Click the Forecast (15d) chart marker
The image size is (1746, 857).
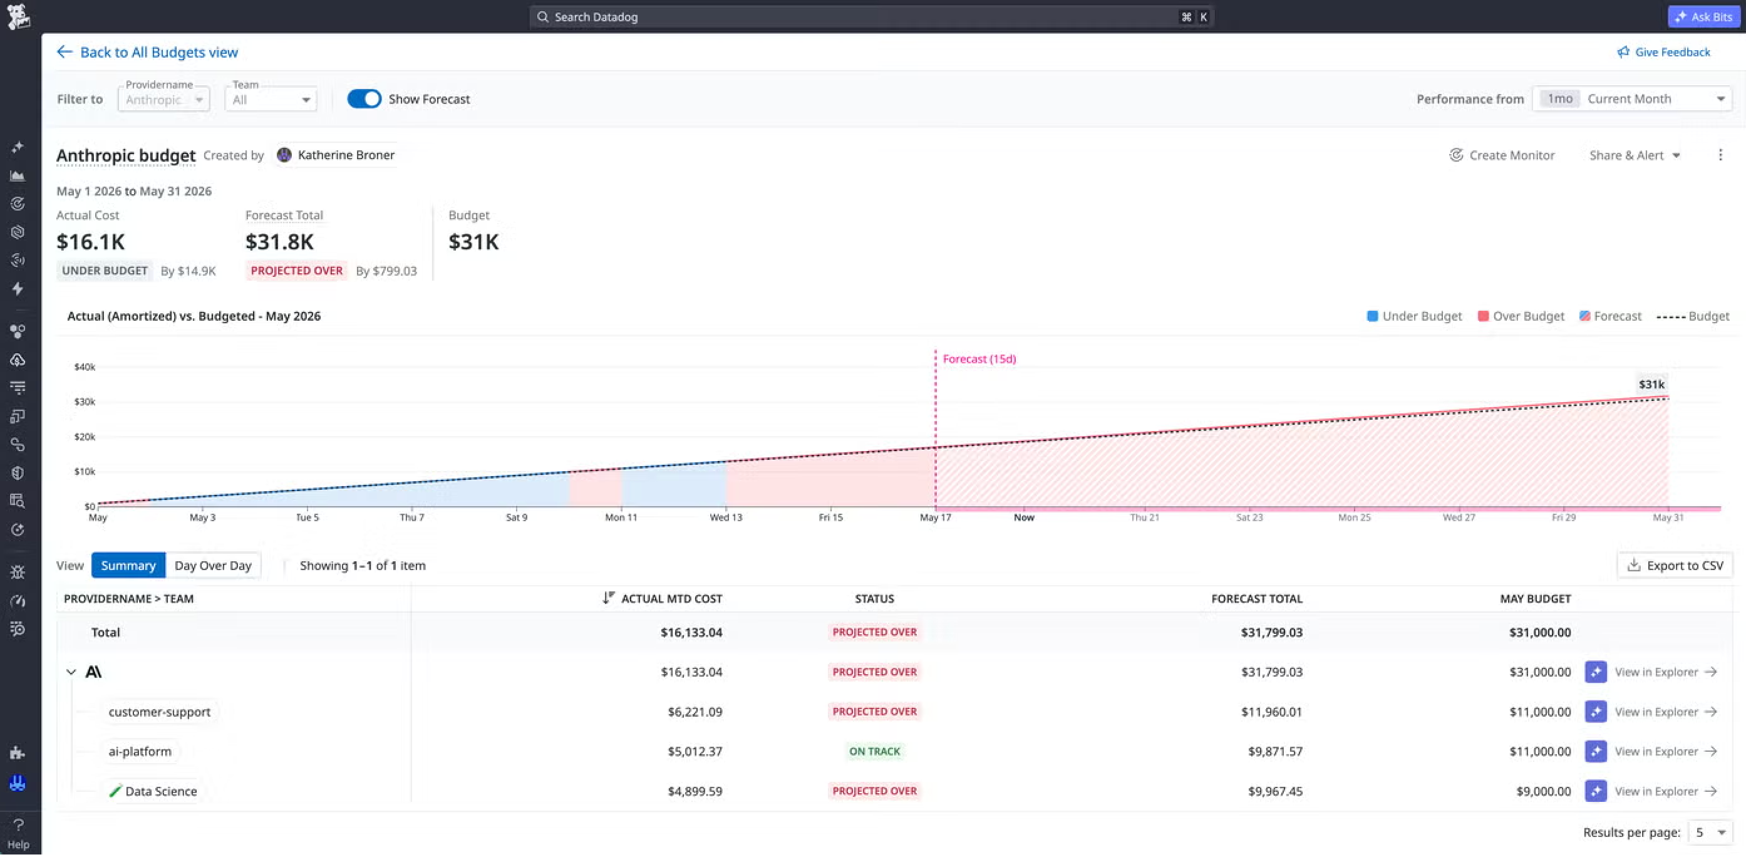pos(979,359)
